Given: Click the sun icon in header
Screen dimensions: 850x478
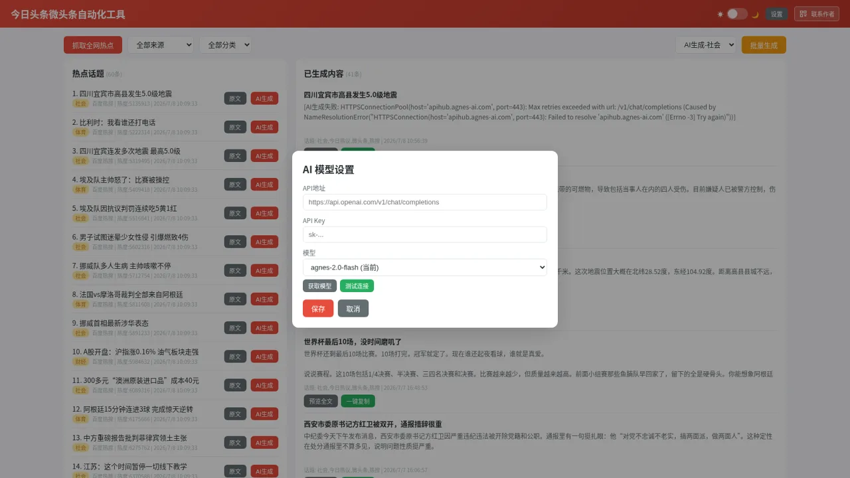Looking at the screenshot, I should click(x=721, y=14).
